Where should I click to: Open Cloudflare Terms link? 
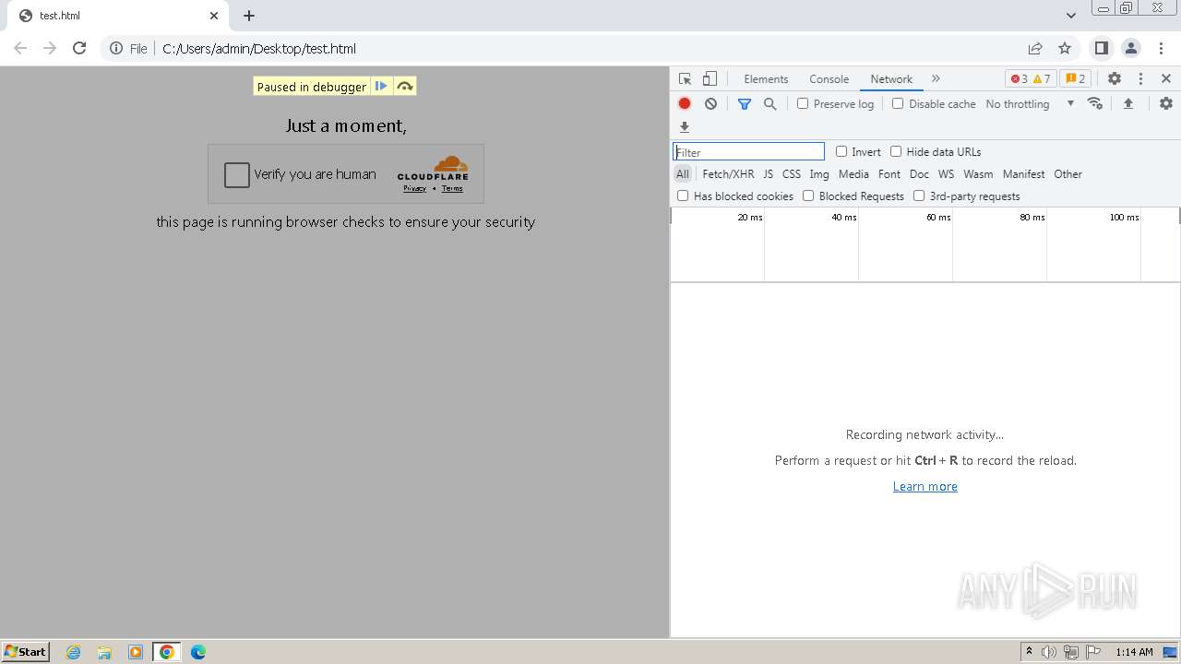point(452,188)
